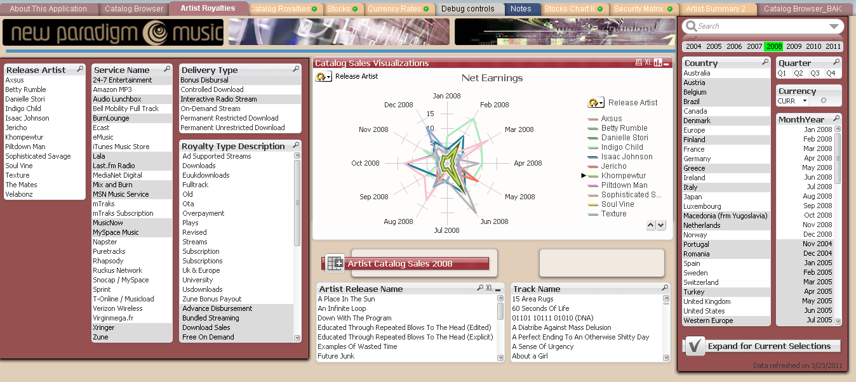856x382 pixels.
Task: Click the checkmark icon on Expand for Current Selections
Action: tap(695, 346)
